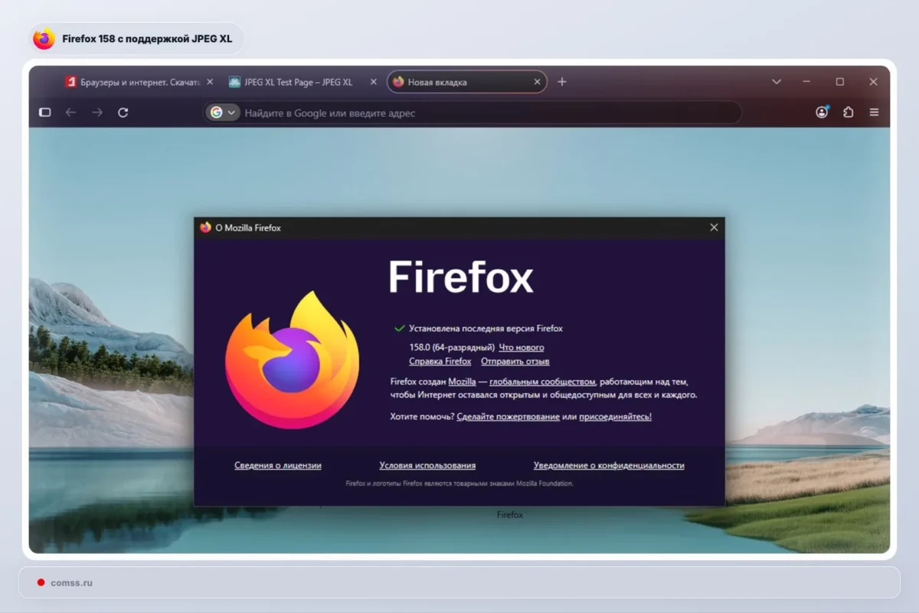Close the О Mozilla Firefox dialog
Screen dimensions: 919x613
pos(714,228)
